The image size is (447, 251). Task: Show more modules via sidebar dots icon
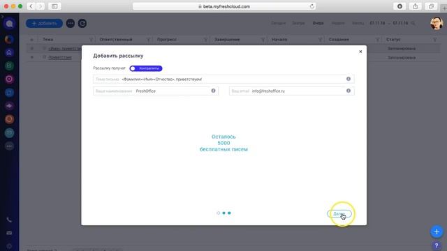click(x=9, y=146)
